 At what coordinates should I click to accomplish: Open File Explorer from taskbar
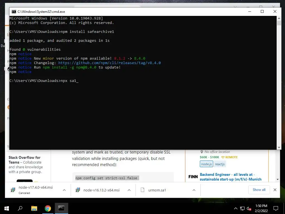pyautogui.click(x=34, y=208)
